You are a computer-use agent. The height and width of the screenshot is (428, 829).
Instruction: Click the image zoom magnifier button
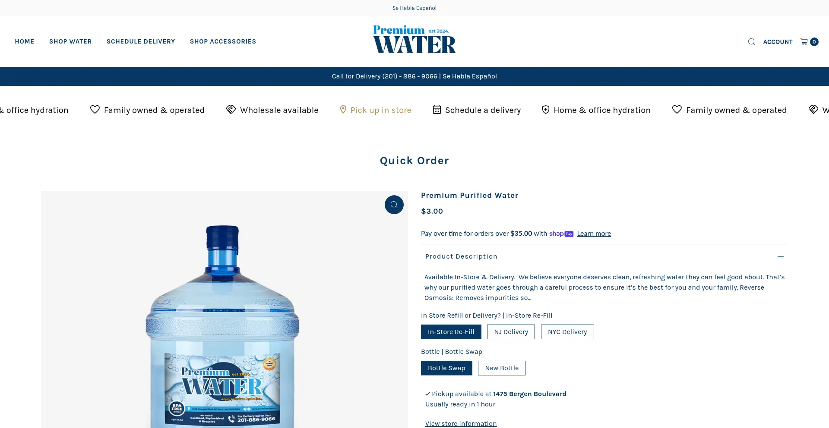(394, 205)
